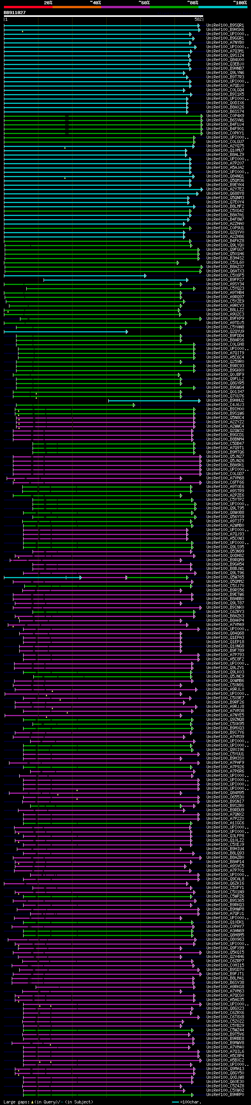Click the UniRef100_Q9FGG7 label
Image resolution: width=251 pixels, height=1105 pixels.
225,250
